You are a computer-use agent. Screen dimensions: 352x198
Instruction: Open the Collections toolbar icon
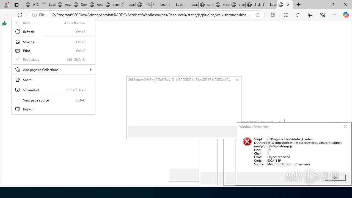click(310, 15)
